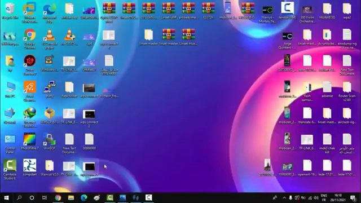Open the Network desktop icon

point(10,116)
